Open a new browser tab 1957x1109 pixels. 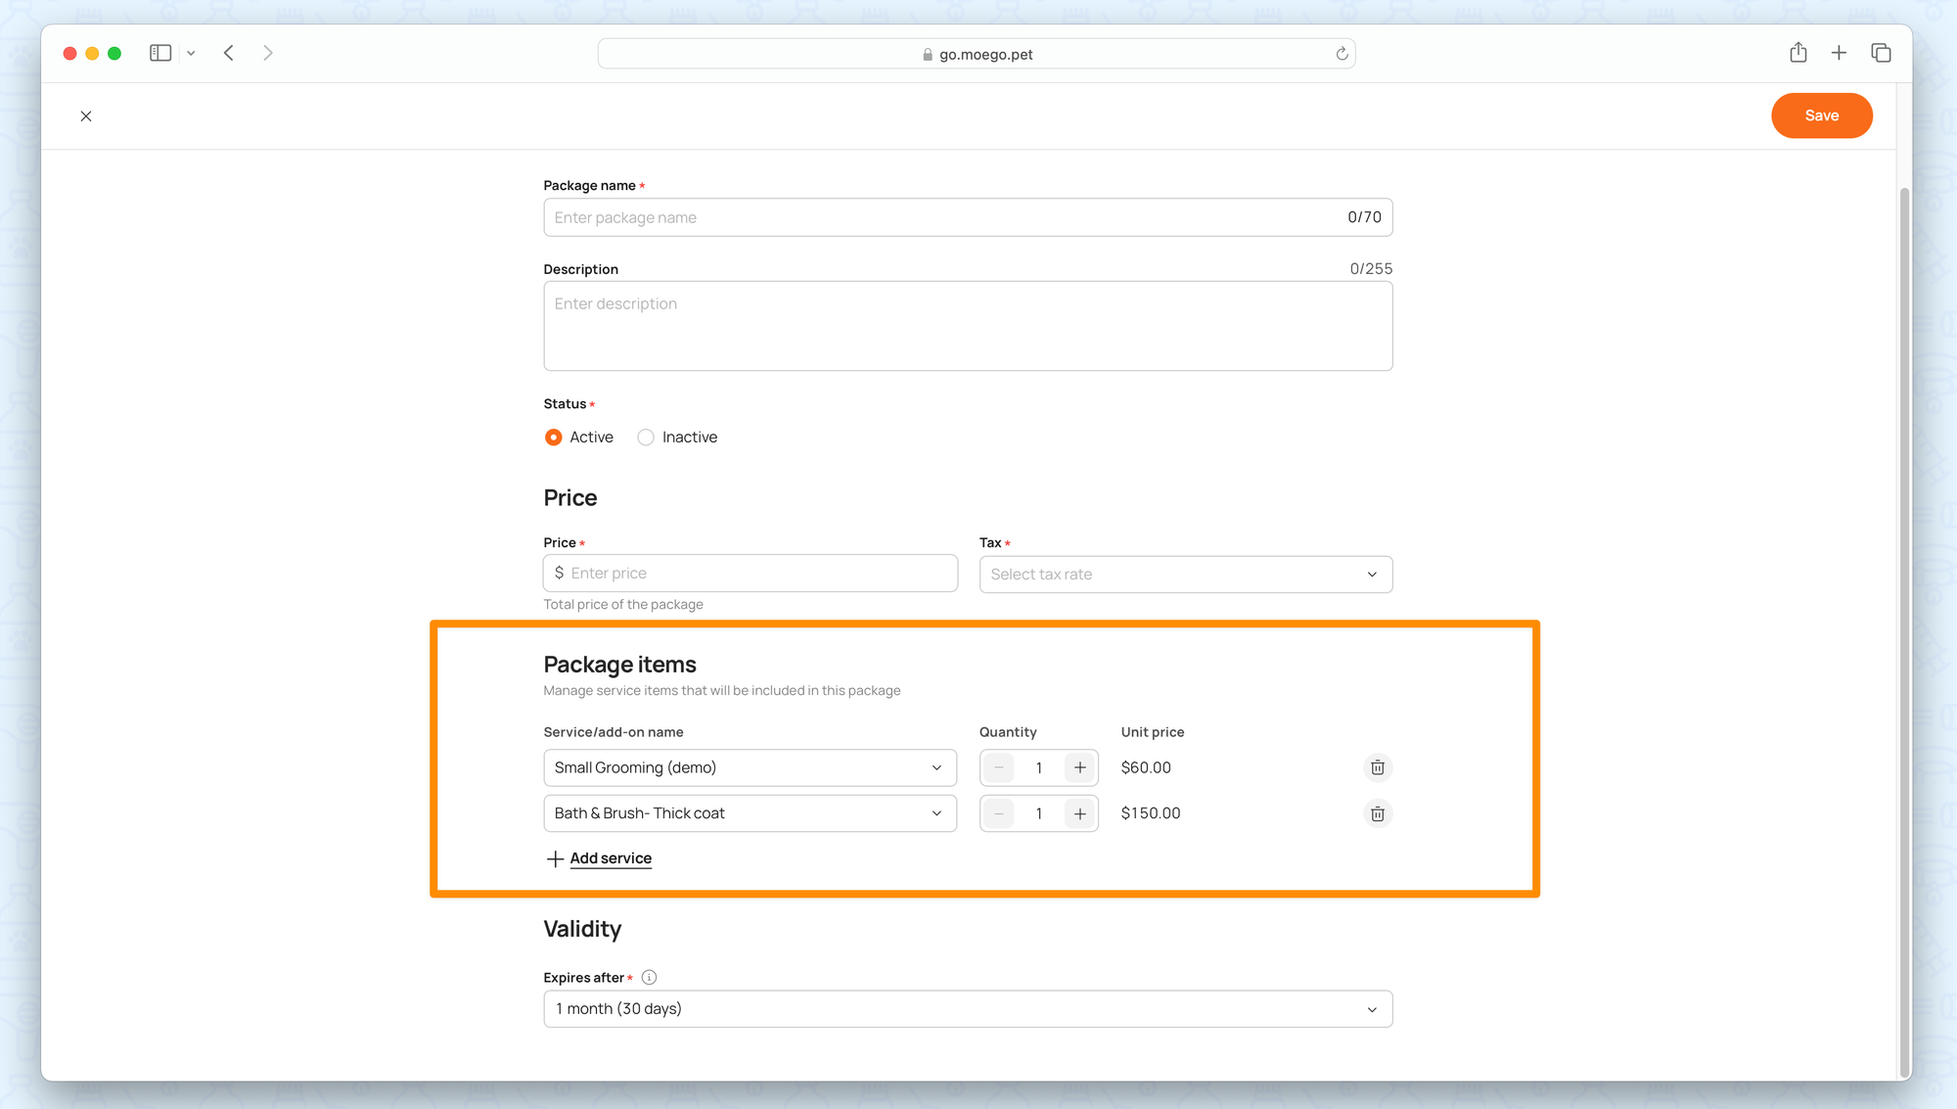[1839, 53]
